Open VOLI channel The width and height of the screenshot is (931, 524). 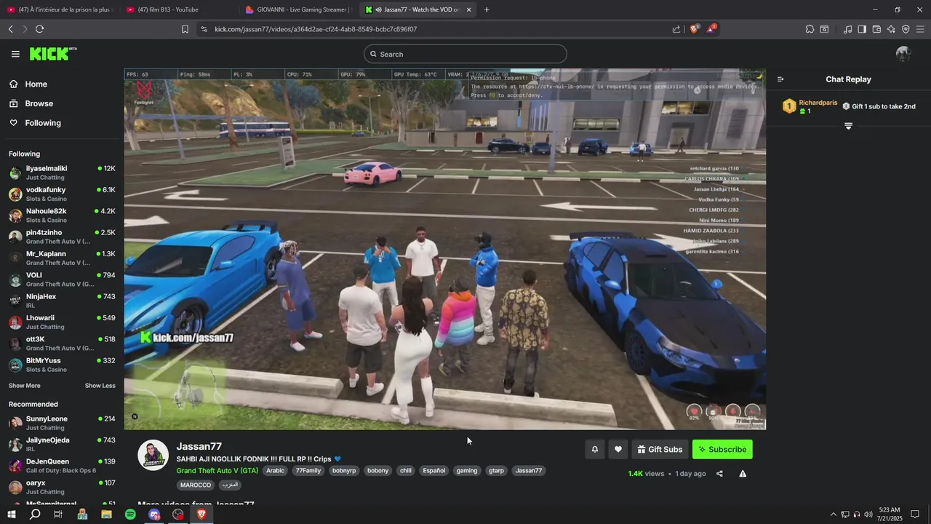coord(62,279)
